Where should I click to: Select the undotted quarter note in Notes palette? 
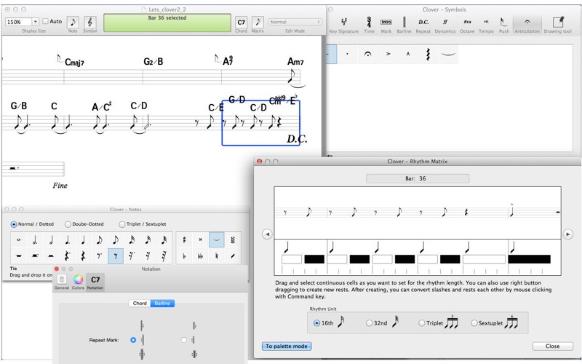83,240
